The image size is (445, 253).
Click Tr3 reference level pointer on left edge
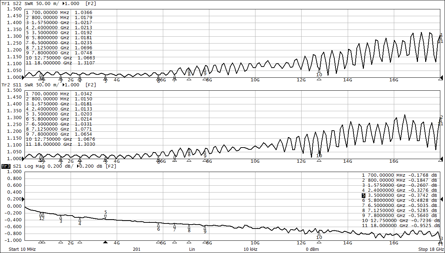tap(23, 199)
